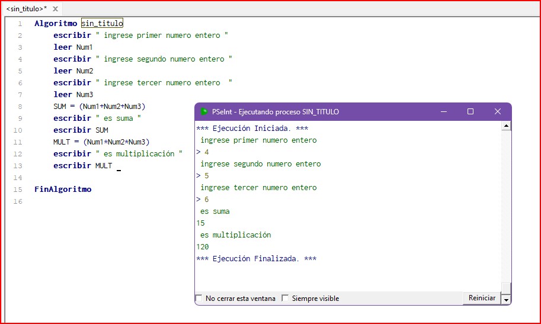Screen dimensions: 541x324
Task: Check the Siempre visible option
Action: click(285, 299)
